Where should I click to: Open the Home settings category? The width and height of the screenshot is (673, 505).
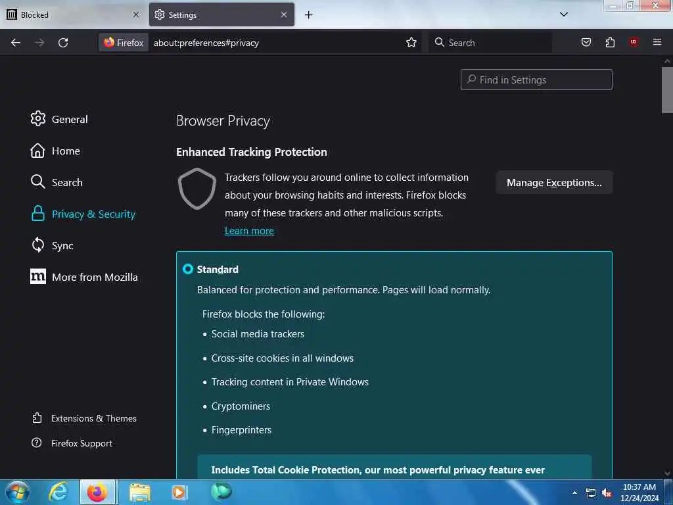click(x=55, y=151)
